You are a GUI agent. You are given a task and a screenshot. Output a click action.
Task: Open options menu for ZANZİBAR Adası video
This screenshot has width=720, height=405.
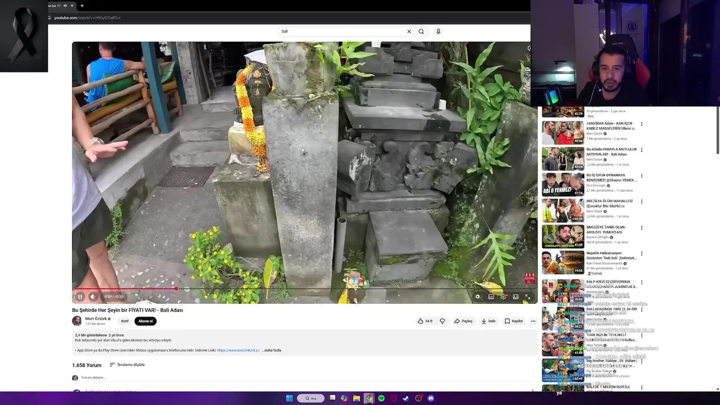(641, 124)
